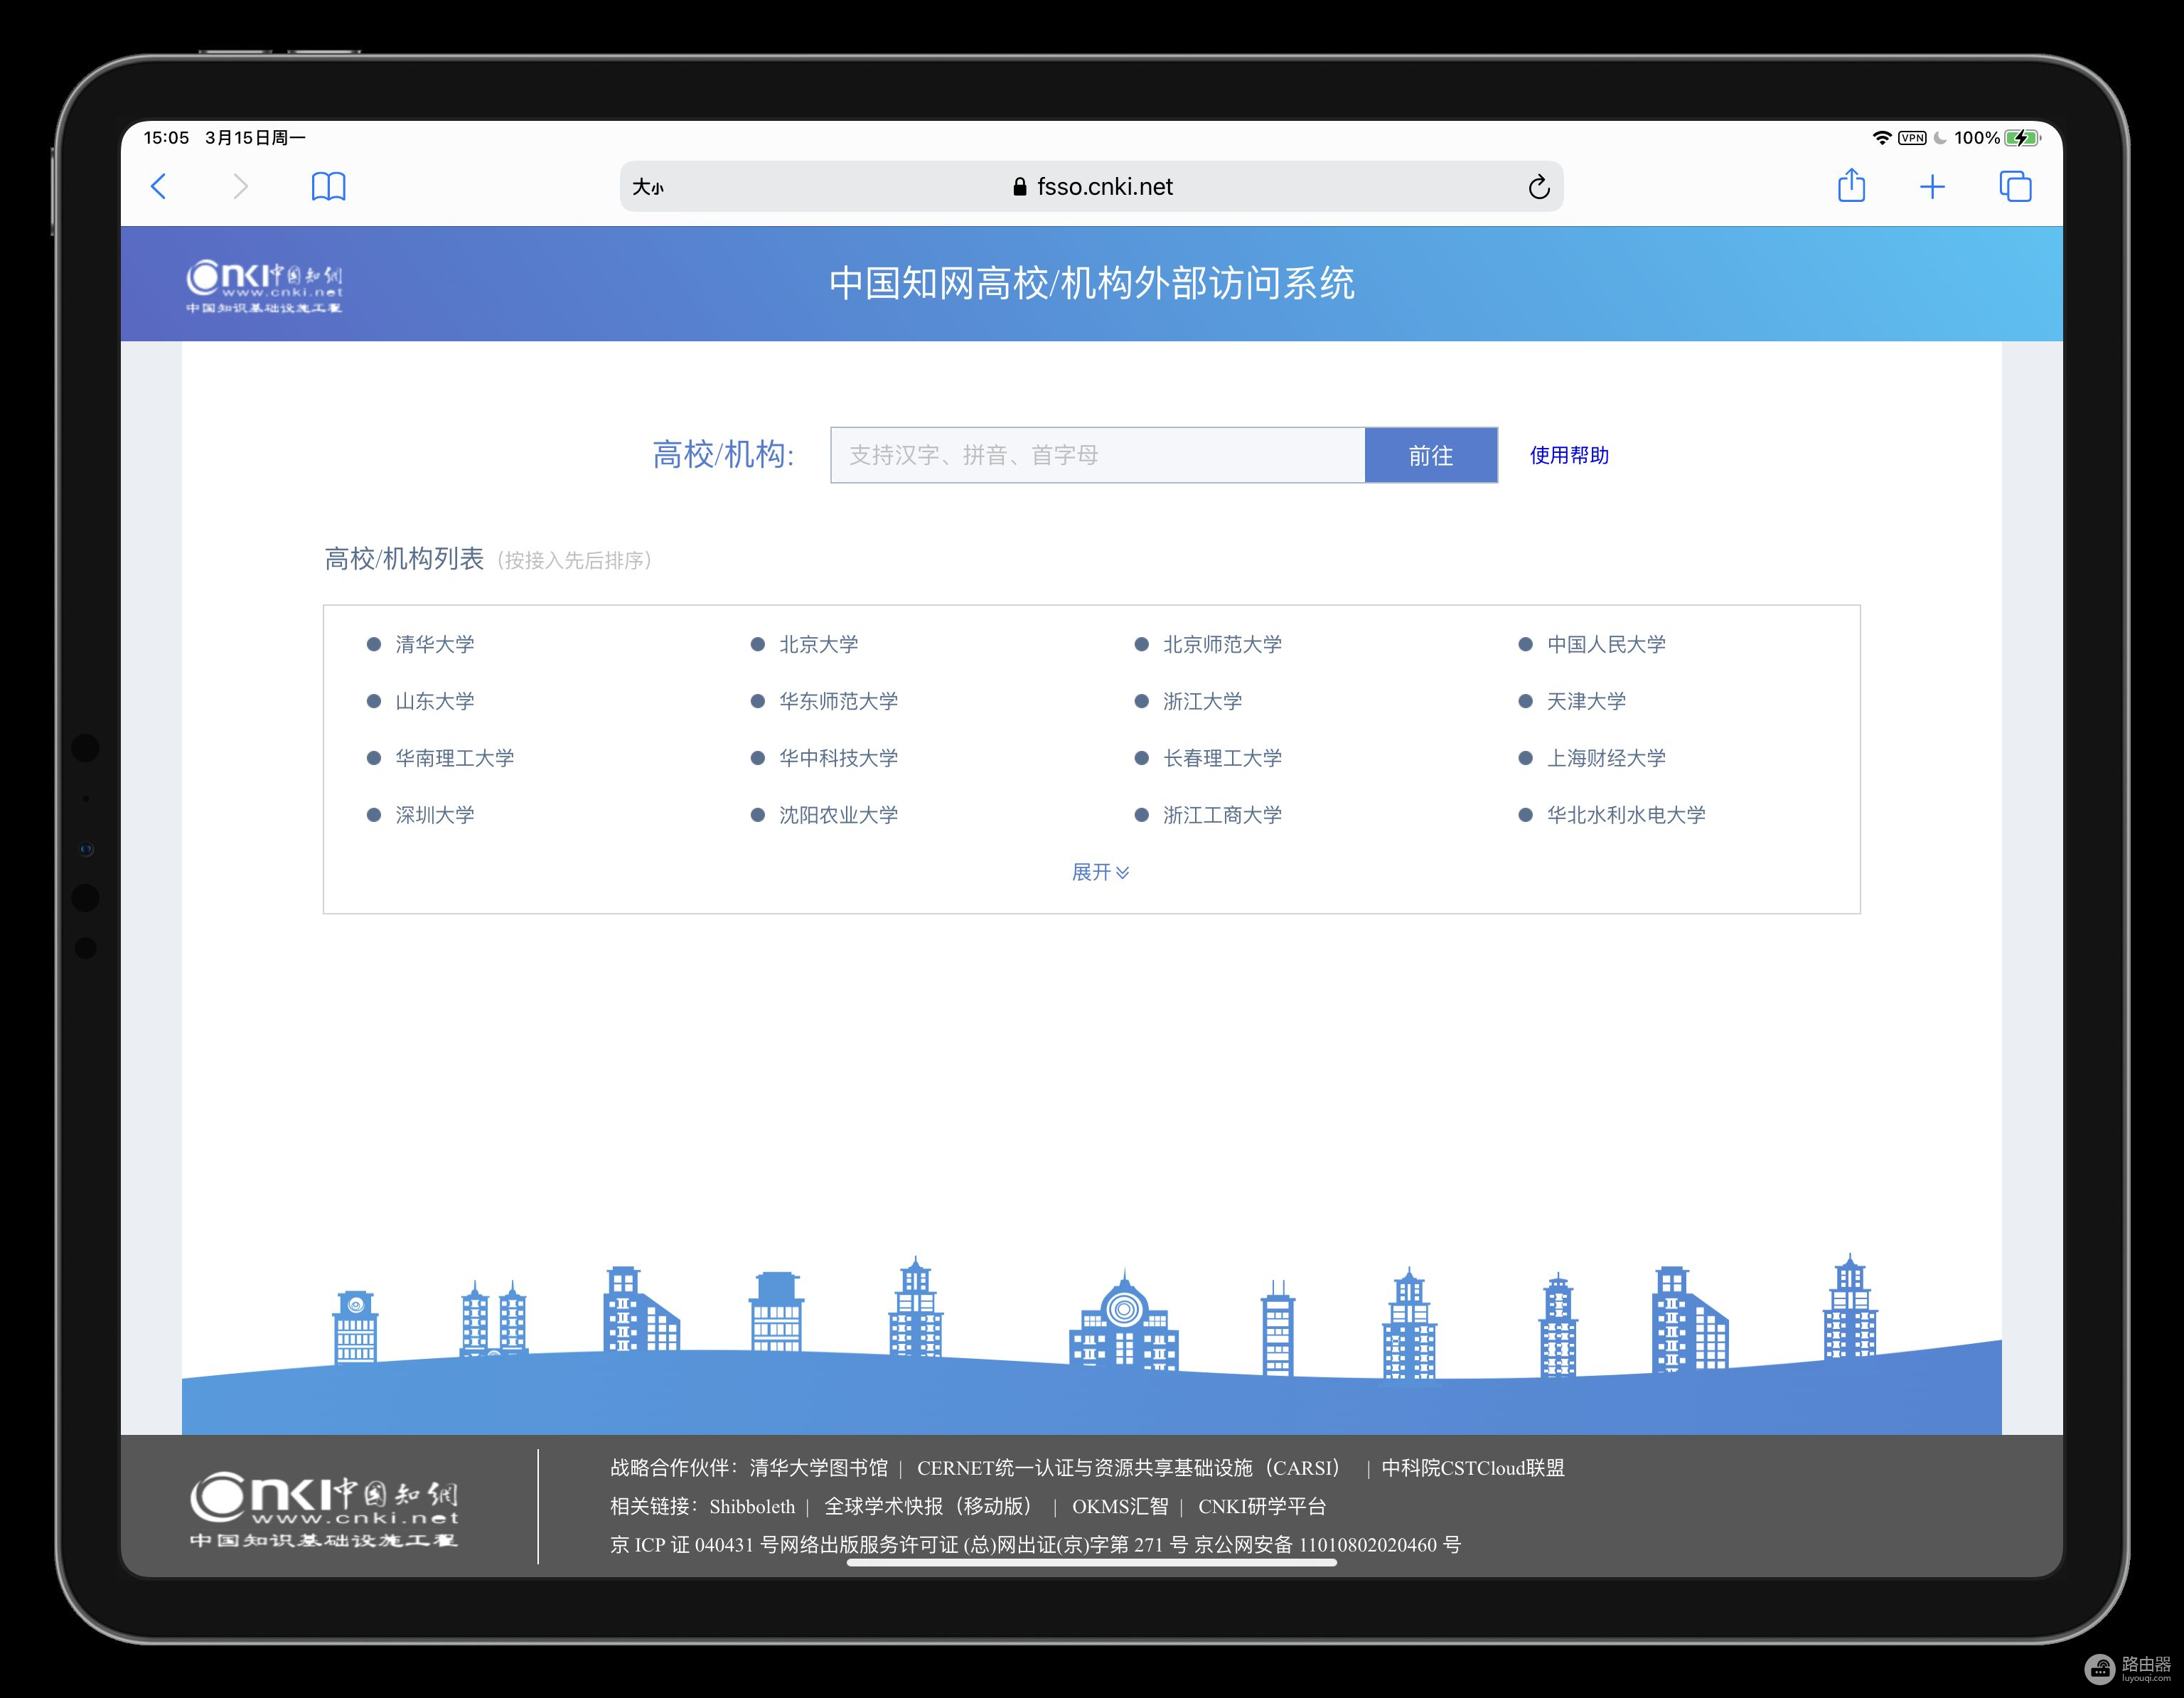Select 沈阳农业大学 from the list
Viewport: 2184px width, 1698px height.
pyautogui.click(x=838, y=815)
